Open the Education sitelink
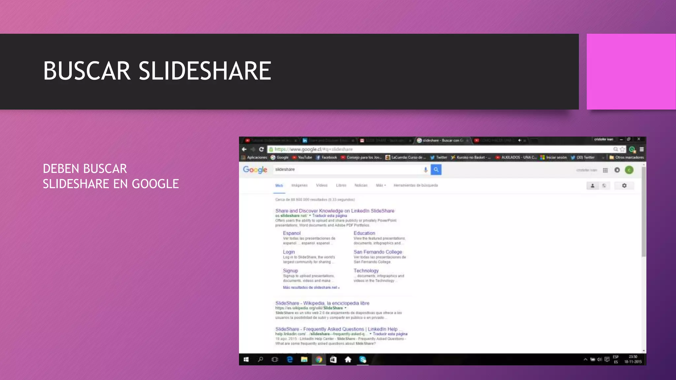This screenshot has height=380, width=676. tap(364, 233)
